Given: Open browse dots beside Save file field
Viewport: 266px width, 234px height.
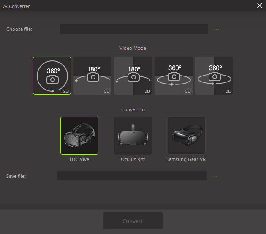Looking at the screenshot, I should [x=214, y=176].
